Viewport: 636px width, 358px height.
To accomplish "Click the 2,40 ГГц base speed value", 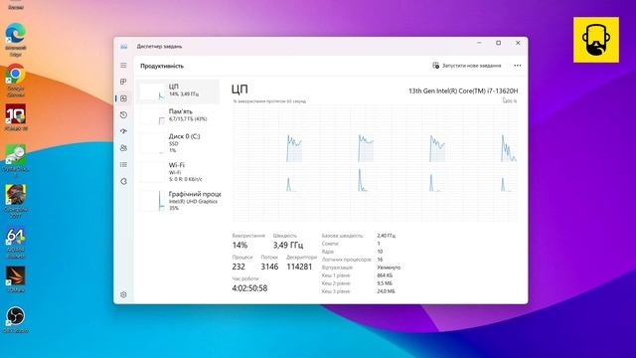I will point(387,236).
